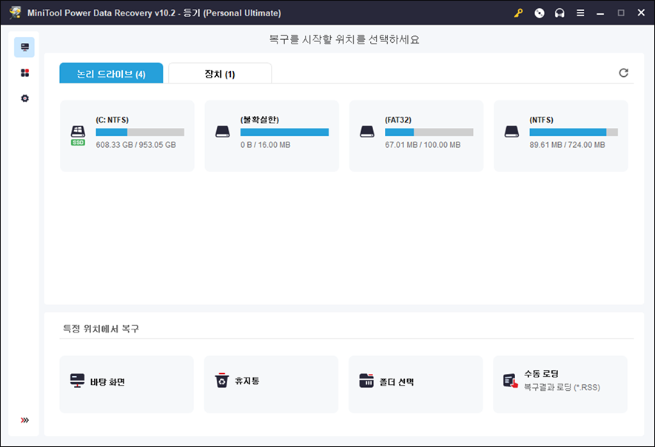Click the (C: NTFS) label

click(112, 120)
